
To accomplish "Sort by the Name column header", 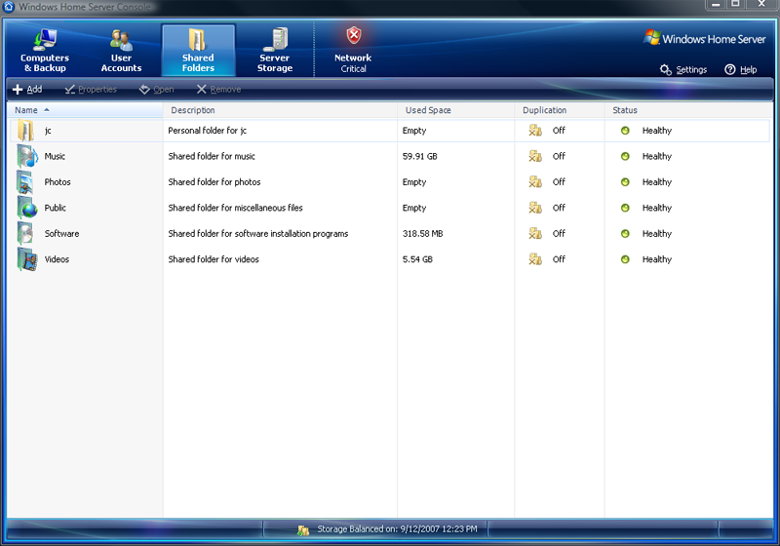I will point(86,110).
